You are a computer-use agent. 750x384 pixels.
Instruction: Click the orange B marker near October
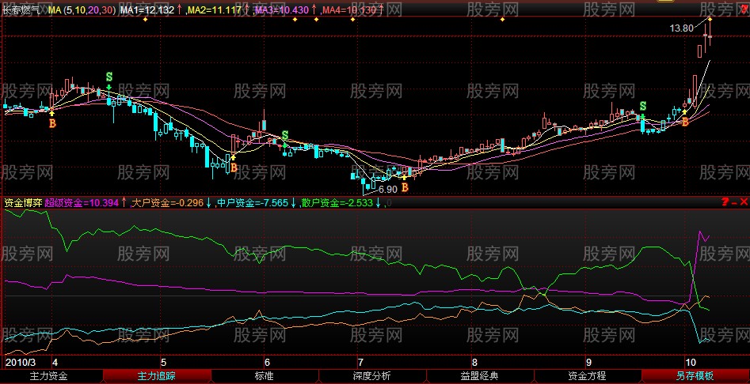pos(686,122)
